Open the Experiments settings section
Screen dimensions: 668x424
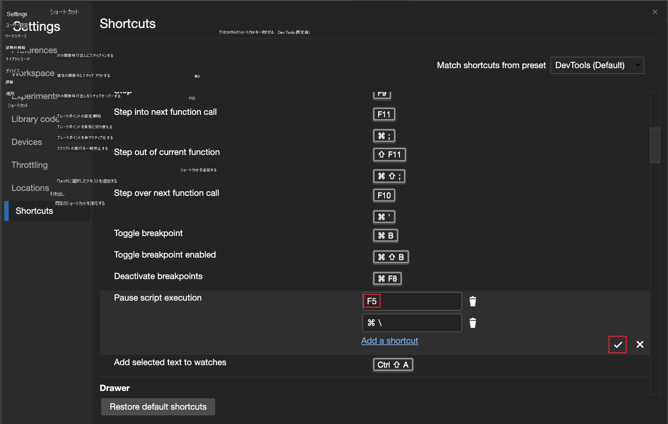click(36, 96)
